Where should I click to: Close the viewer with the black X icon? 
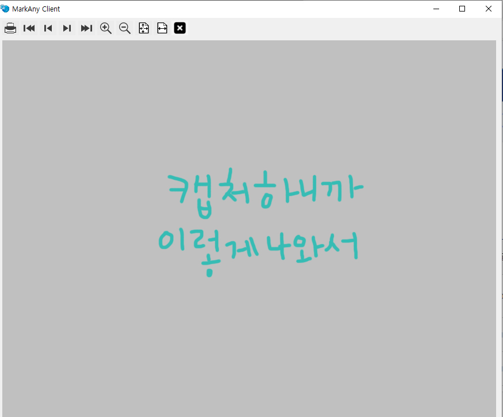click(x=180, y=28)
